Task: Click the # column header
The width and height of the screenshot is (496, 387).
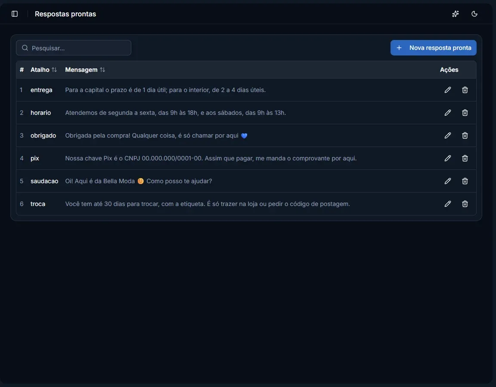Action: click(22, 70)
